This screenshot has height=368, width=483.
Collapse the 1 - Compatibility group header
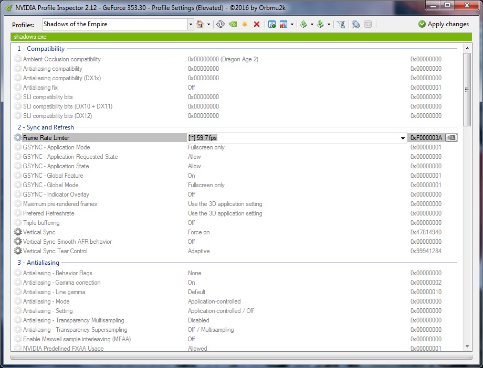click(x=41, y=49)
